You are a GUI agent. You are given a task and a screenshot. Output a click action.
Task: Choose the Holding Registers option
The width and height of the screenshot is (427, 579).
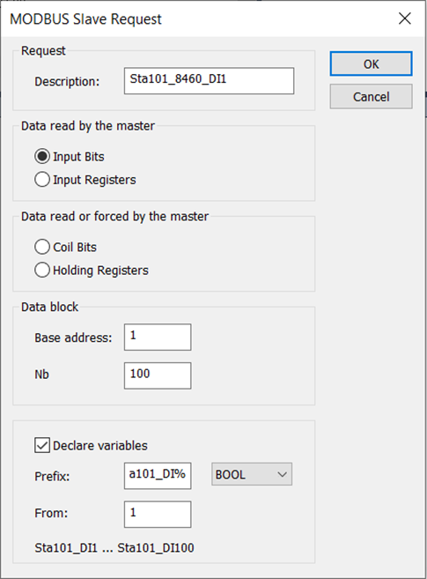click(42, 270)
